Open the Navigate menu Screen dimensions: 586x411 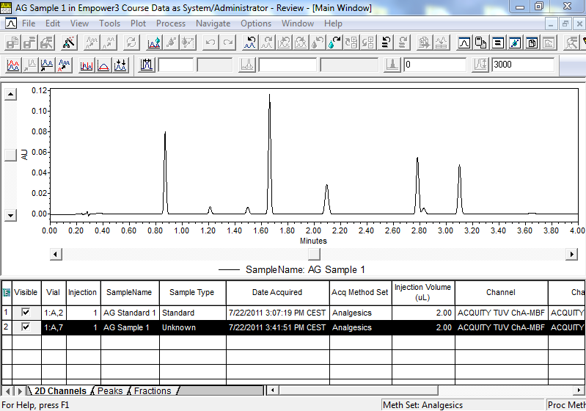(x=213, y=23)
